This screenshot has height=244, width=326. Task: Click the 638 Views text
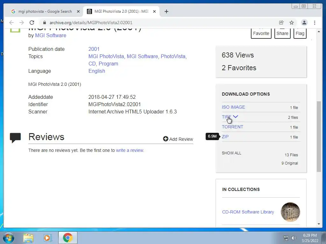click(237, 55)
